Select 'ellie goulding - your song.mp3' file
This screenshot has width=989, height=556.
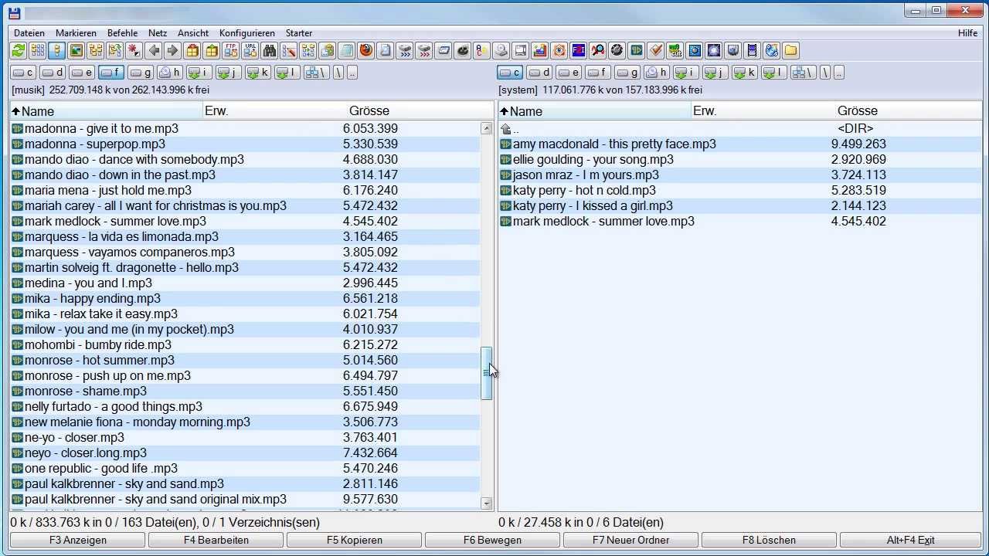pyautogui.click(x=741, y=159)
